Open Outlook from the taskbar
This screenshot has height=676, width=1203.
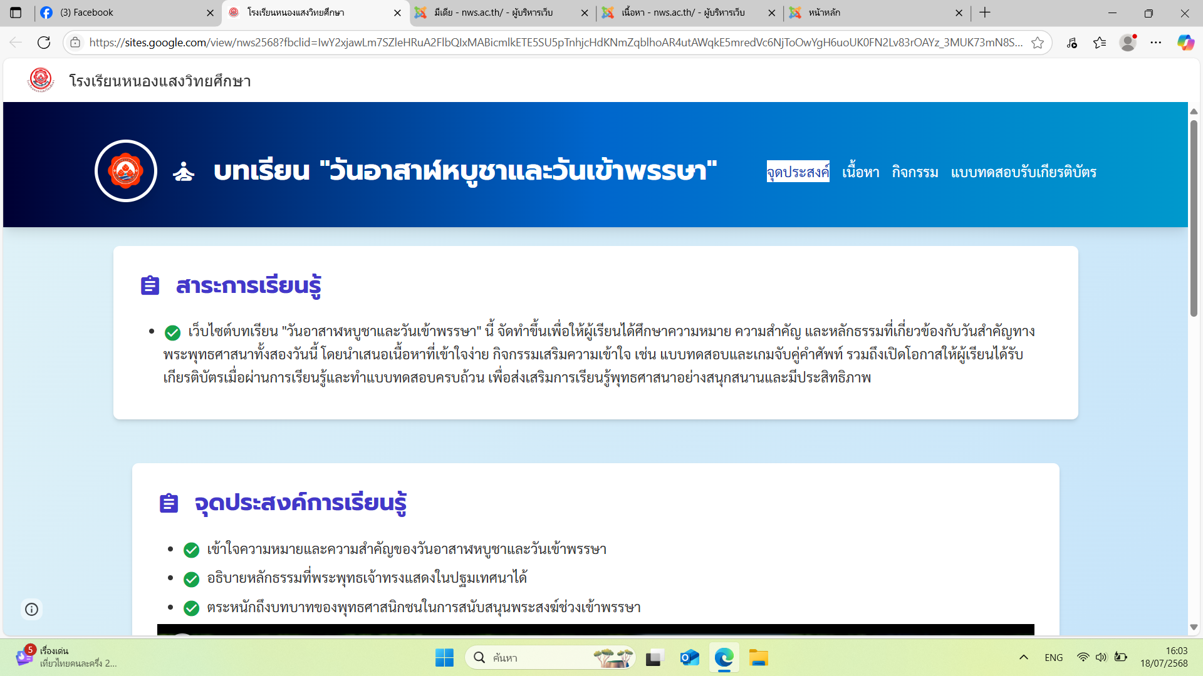(689, 658)
